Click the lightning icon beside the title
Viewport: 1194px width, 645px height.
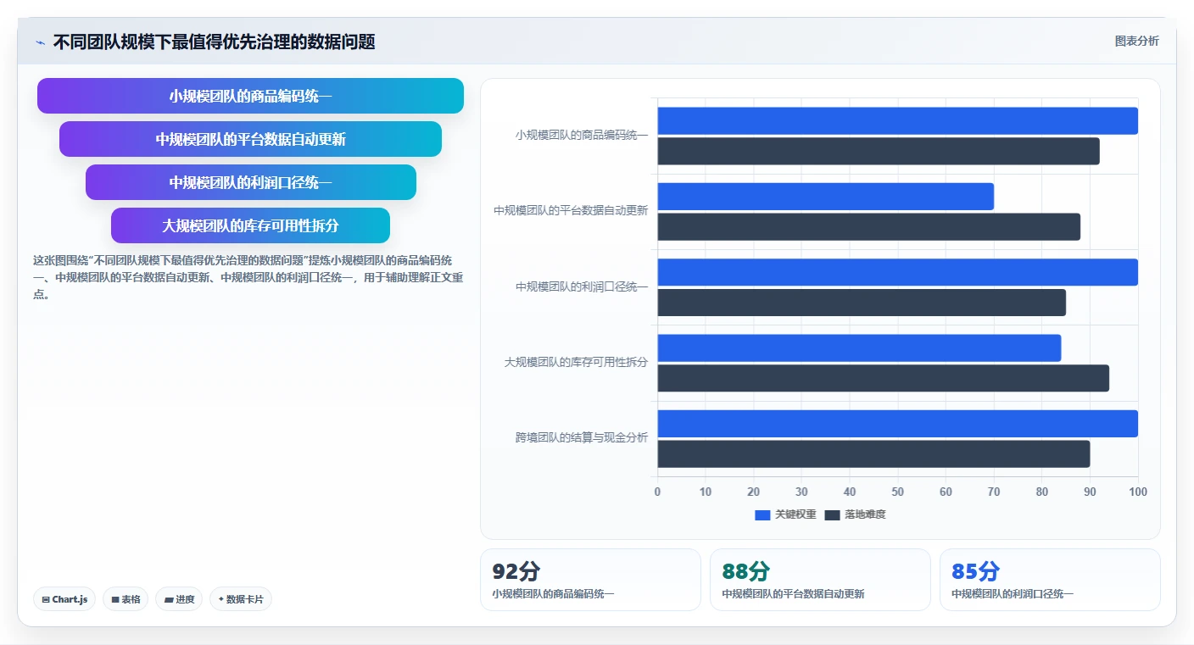pyautogui.click(x=41, y=42)
